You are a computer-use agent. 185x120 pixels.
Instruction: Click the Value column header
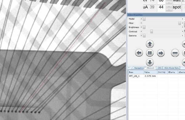[150, 72]
